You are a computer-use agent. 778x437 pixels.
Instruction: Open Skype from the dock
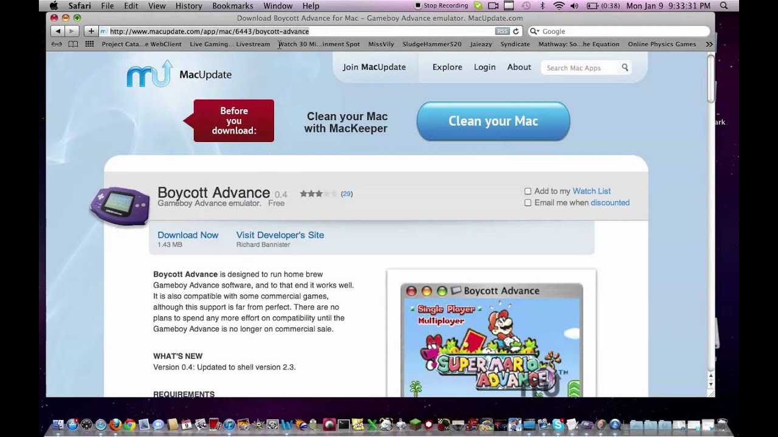pos(557,425)
